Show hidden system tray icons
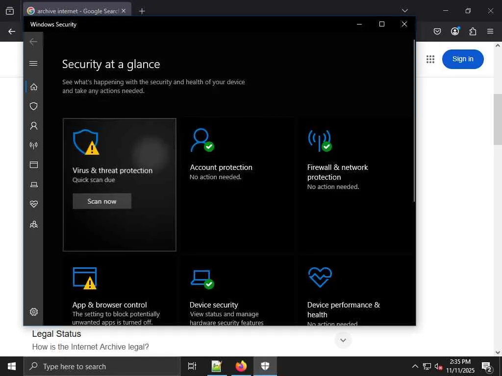The image size is (502, 376). click(x=415, y=366)
